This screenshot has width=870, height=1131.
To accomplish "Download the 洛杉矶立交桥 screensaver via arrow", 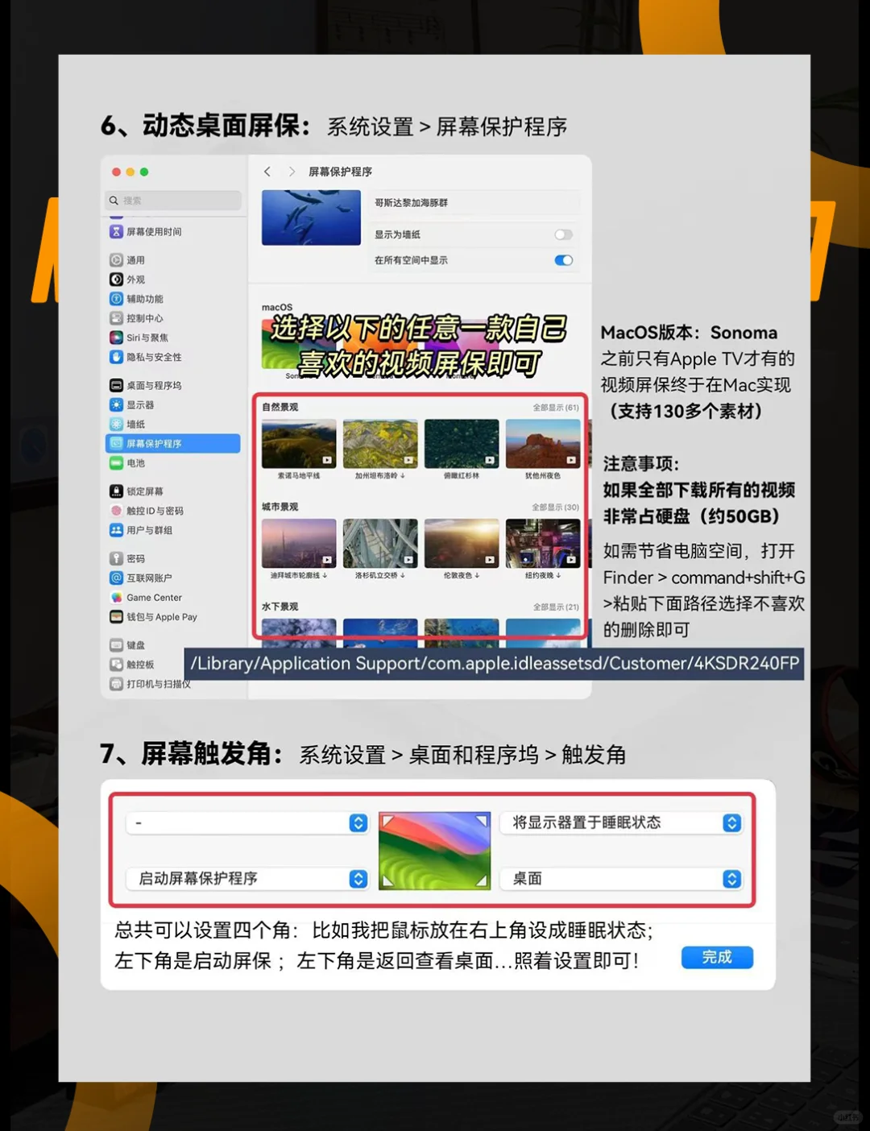I will coord(403,575).
